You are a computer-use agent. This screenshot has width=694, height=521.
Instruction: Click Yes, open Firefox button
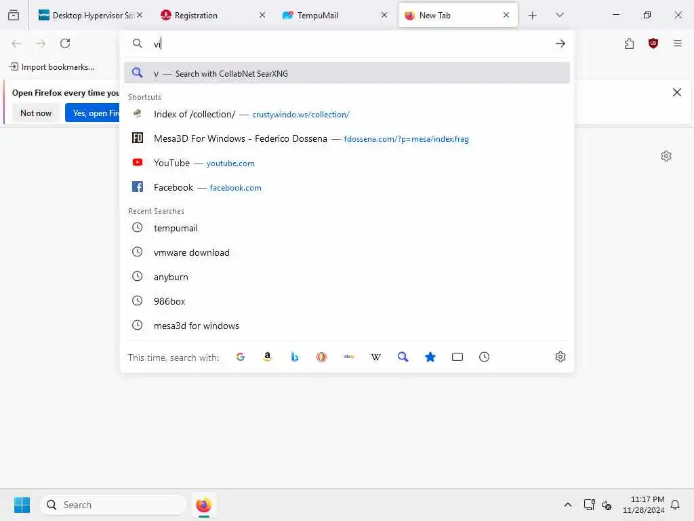point(92,113)
